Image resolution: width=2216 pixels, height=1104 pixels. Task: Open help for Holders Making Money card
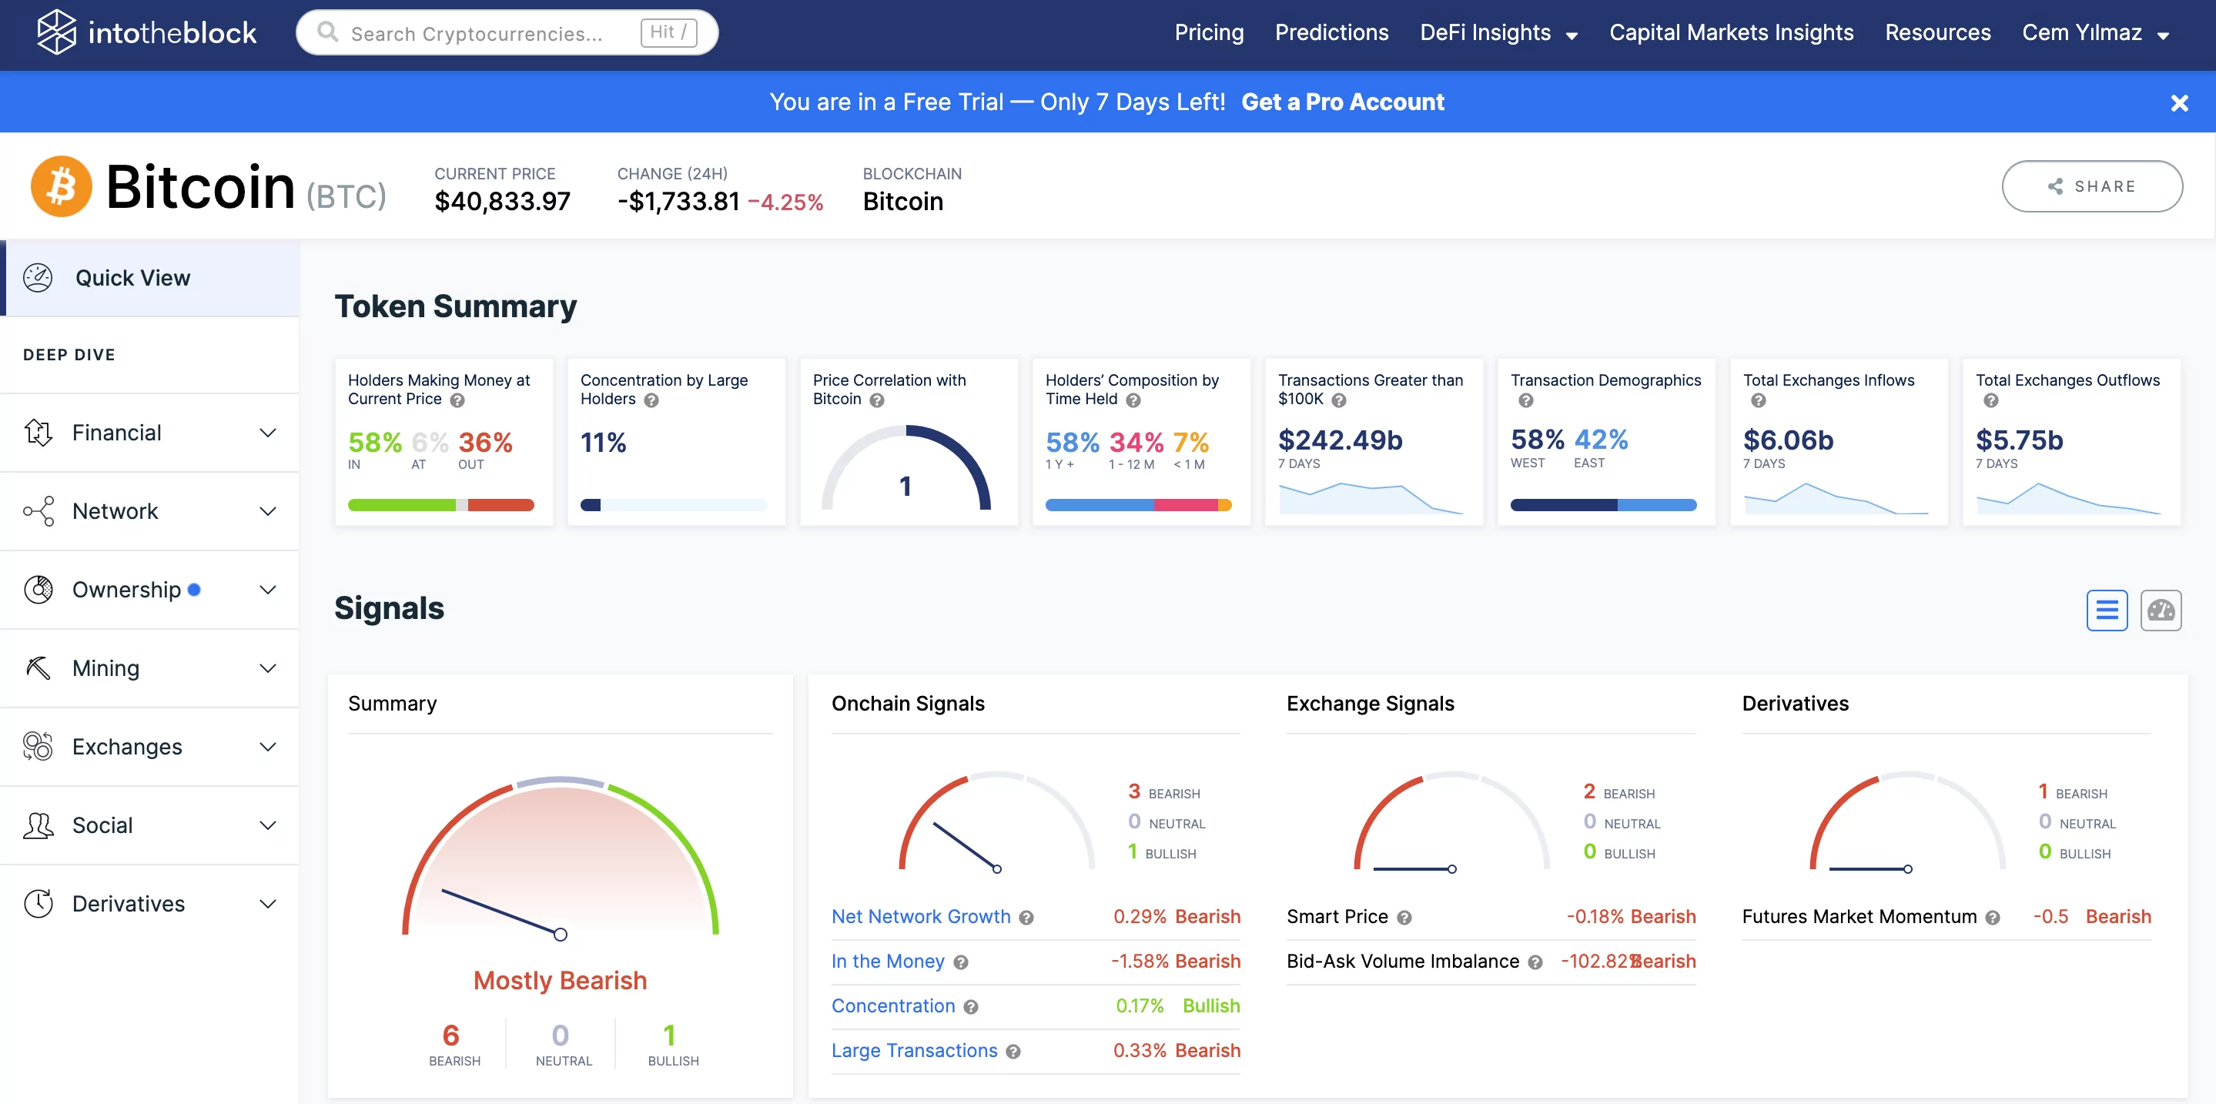[457, 400]
